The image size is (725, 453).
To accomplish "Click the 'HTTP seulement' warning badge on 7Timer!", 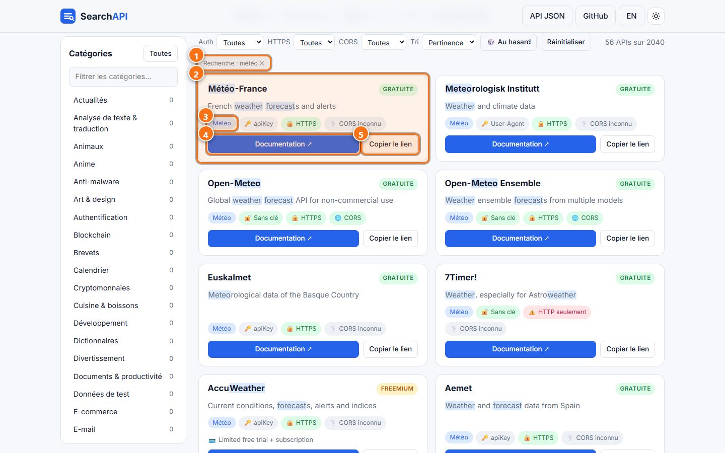I will [557, 312].
